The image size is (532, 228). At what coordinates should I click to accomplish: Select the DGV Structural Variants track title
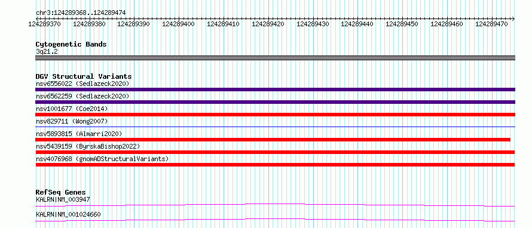pyautogui.click(x=84, y=76)
